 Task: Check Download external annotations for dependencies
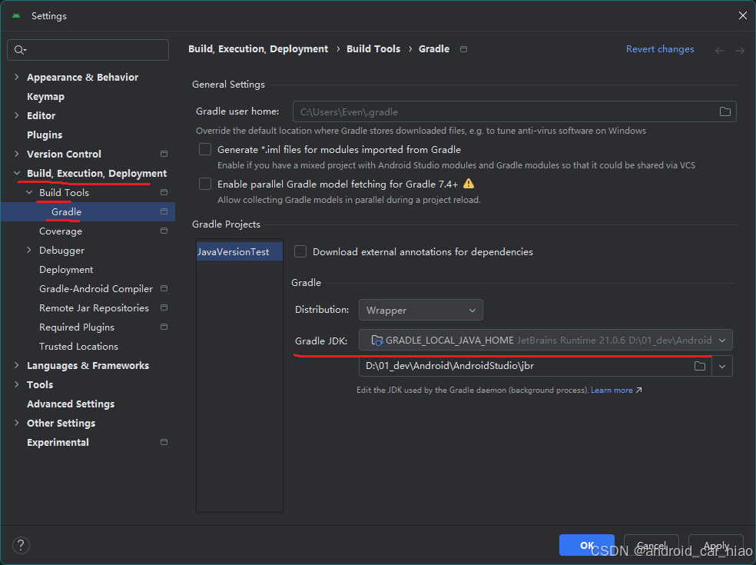300,252
